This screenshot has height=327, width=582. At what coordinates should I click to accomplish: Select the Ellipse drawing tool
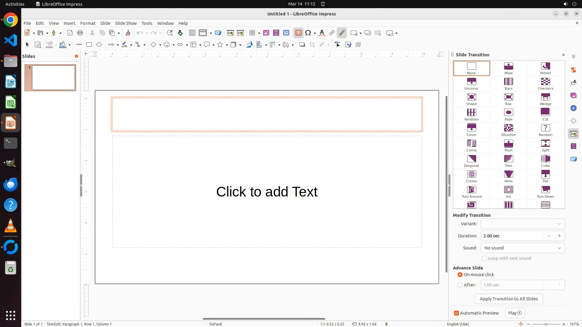(x=99, y=45)
